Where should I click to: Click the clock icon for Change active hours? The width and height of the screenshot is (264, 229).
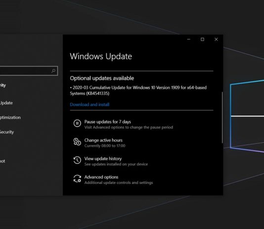[x=77, y=142]
